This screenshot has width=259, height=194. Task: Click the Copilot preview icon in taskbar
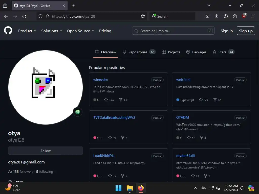pyautogui.click(x=251, y=188)
